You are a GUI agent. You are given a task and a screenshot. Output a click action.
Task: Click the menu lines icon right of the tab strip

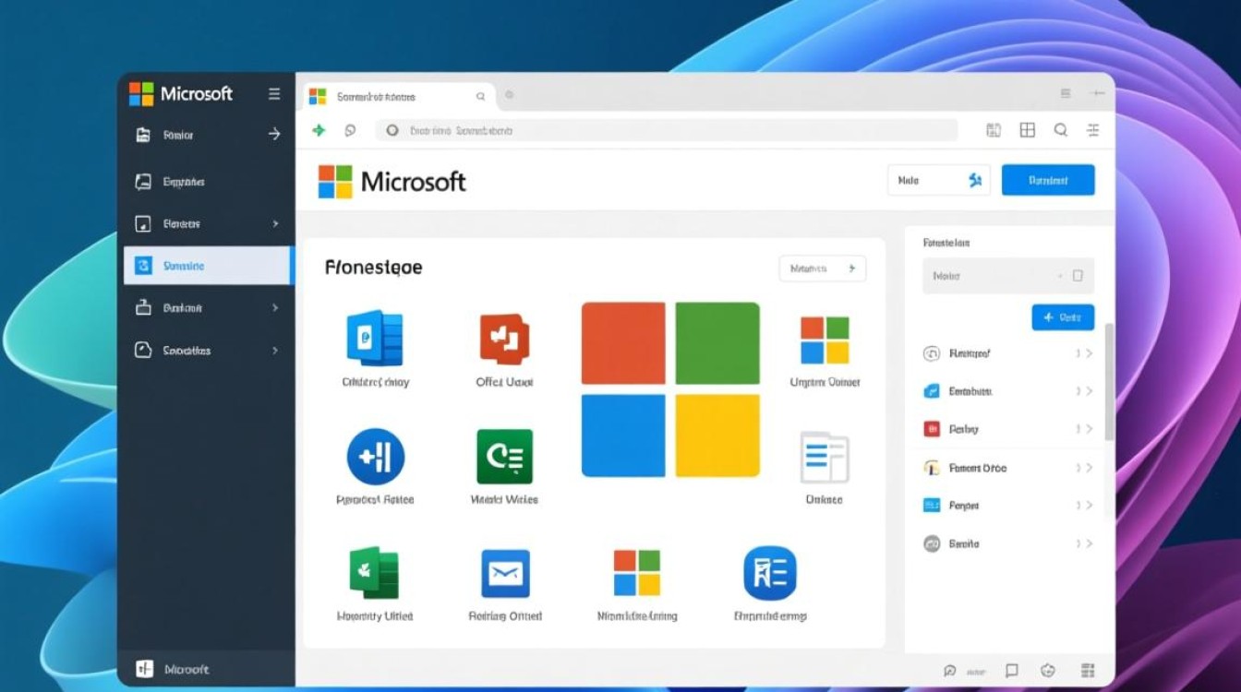[x=1066, y=94]
